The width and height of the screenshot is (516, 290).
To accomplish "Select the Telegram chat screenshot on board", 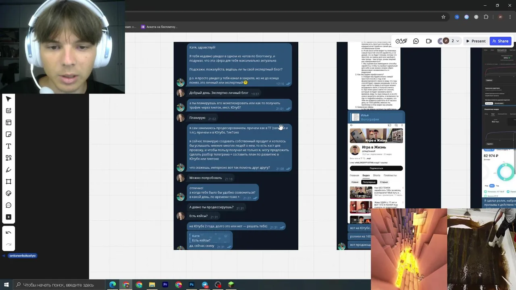I will point(236,146).
